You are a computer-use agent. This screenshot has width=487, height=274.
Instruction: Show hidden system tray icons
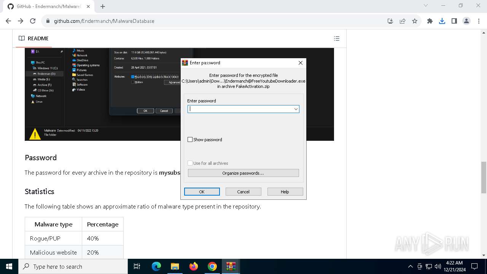[x=411, y=266]
